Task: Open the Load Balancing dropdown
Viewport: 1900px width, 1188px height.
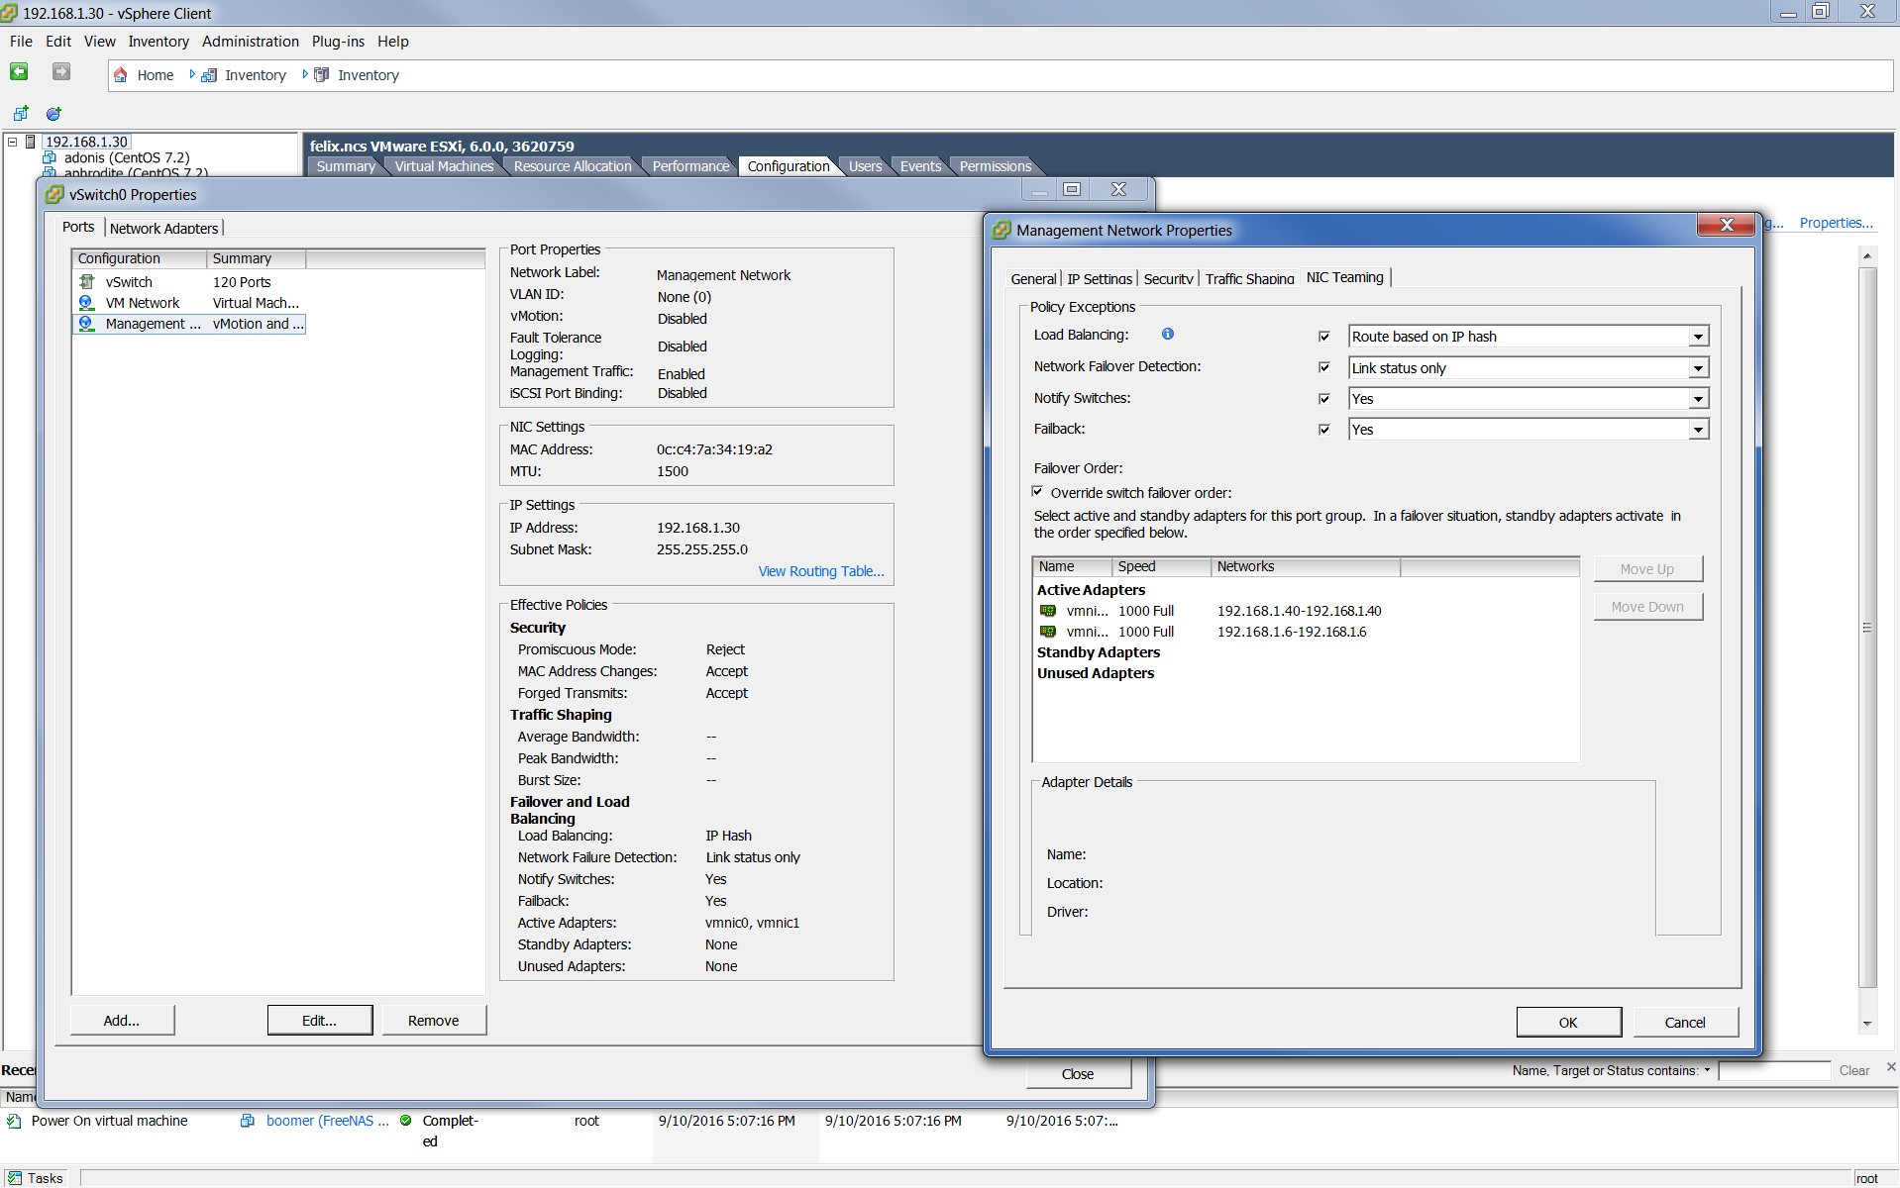Action: click(x=1698, y=337)
